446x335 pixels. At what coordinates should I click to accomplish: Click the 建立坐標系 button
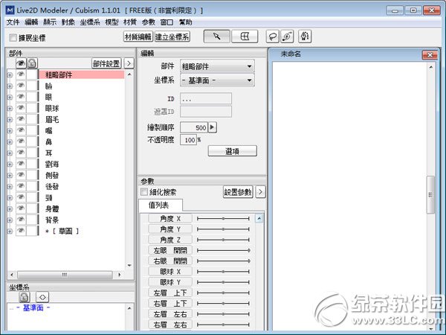click(x=172, y=36)
